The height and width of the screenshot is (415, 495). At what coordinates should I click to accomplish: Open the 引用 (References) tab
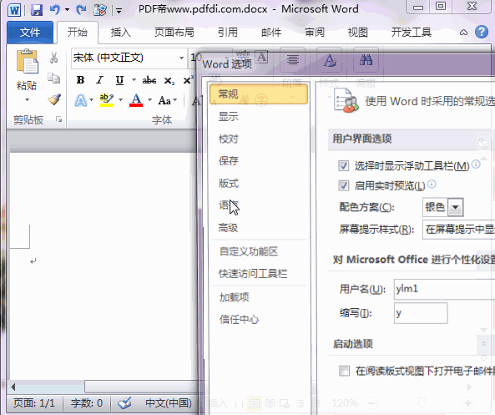228,33
